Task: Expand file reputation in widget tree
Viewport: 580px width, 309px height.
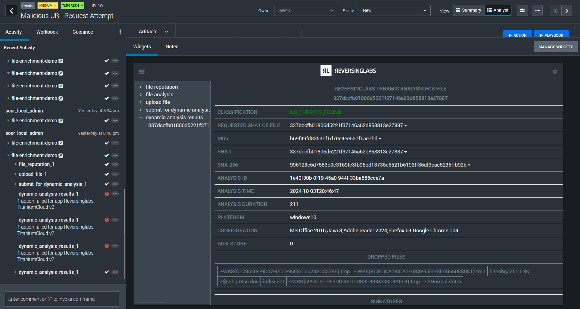Action: pos(140,87)
